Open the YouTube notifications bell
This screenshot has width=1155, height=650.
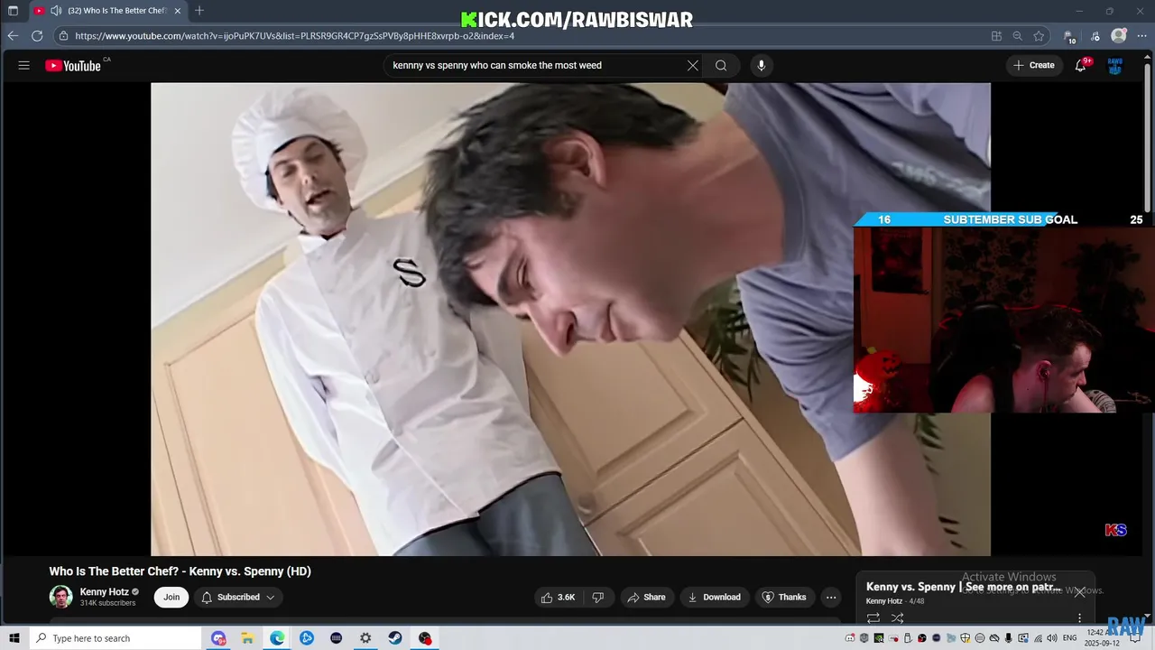click(1080, 65)
